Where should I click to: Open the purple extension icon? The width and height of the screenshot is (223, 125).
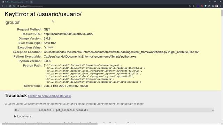[198, 6]
